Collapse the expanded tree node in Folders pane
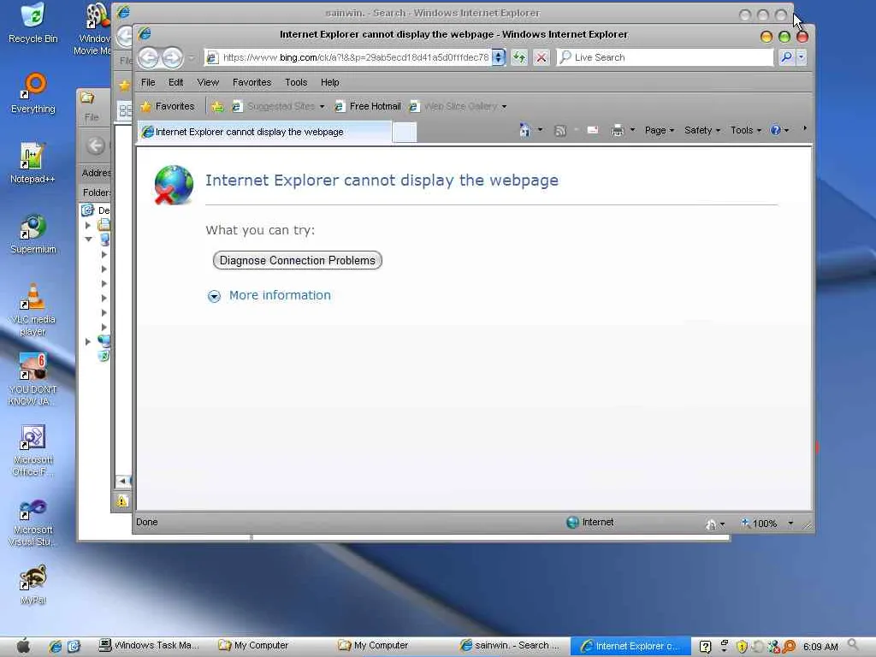876x657 pixels. (89, 240)
